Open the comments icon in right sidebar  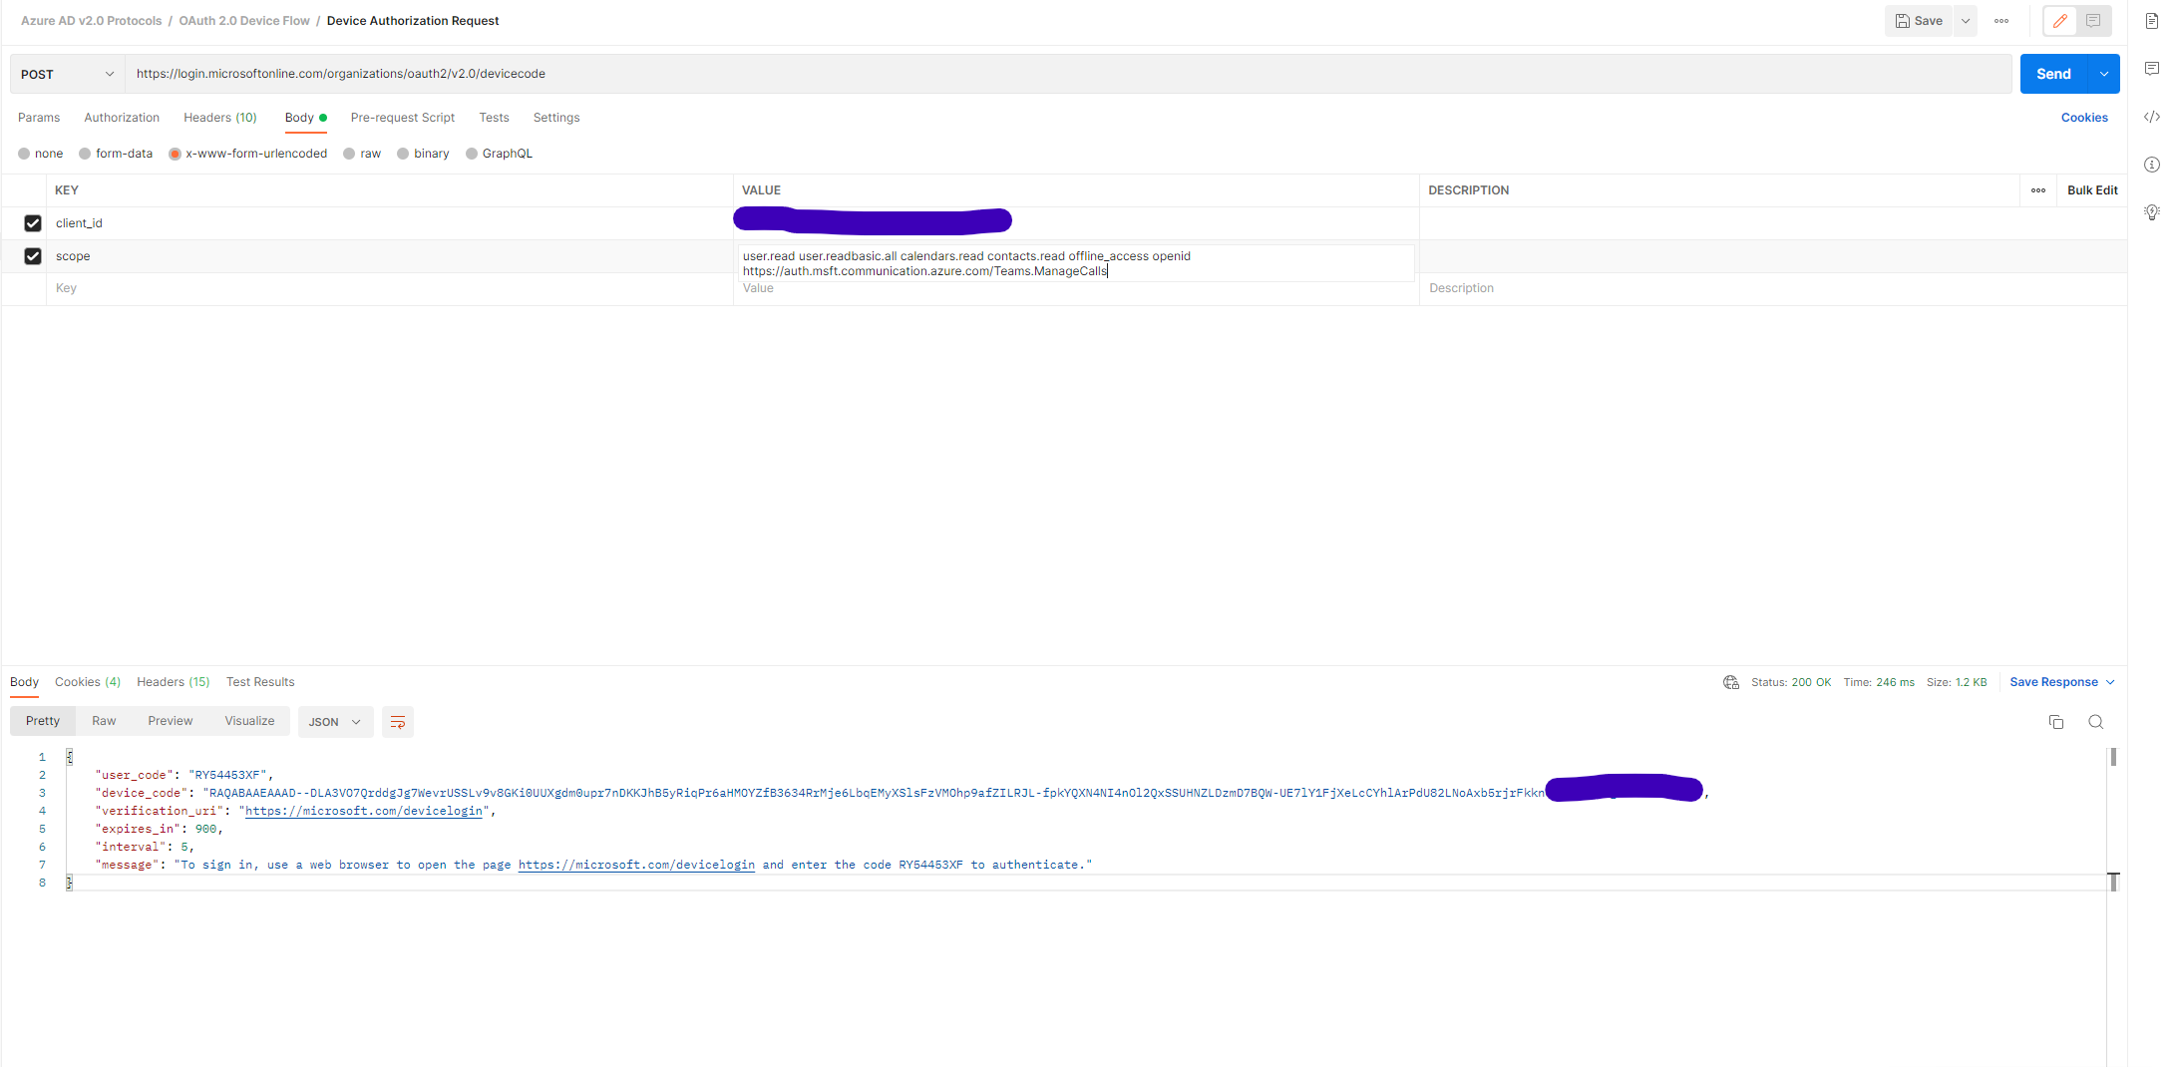tap(2152, 69)
